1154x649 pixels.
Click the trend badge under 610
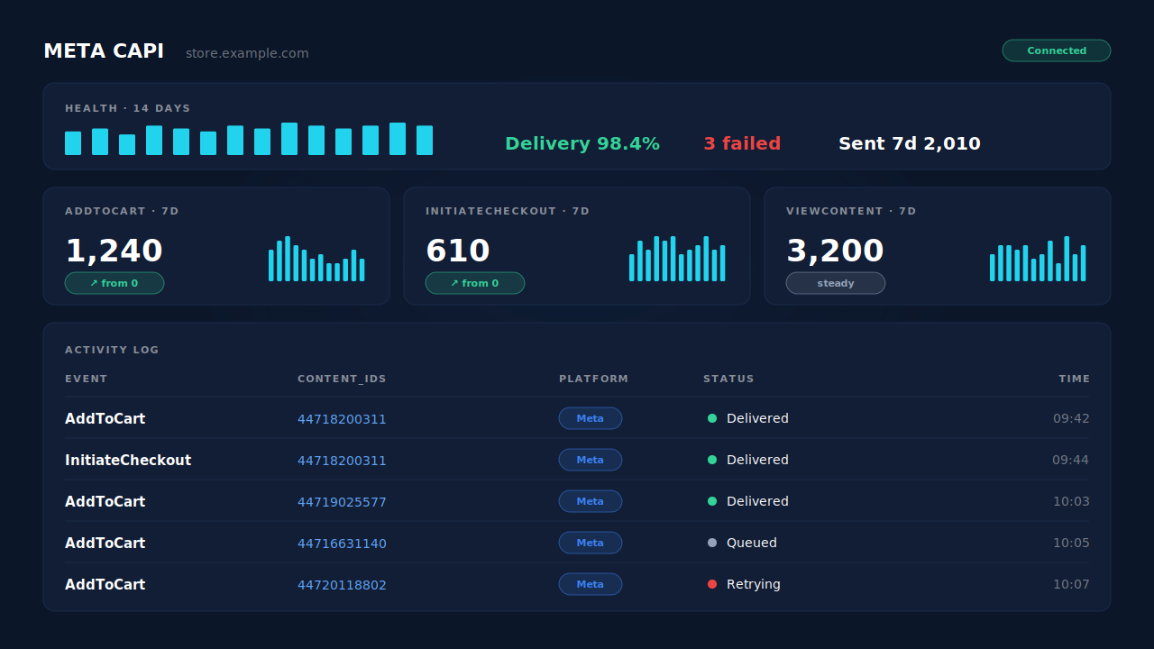pyautogui.click(x=475, y=283)
